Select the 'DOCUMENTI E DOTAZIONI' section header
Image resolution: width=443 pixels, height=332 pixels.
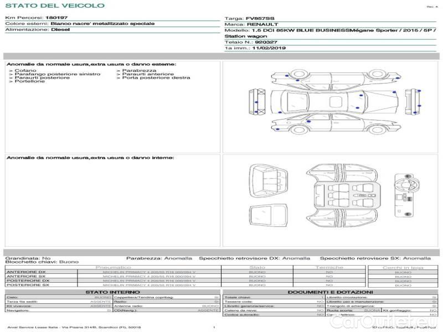click(x=330, y=292)
